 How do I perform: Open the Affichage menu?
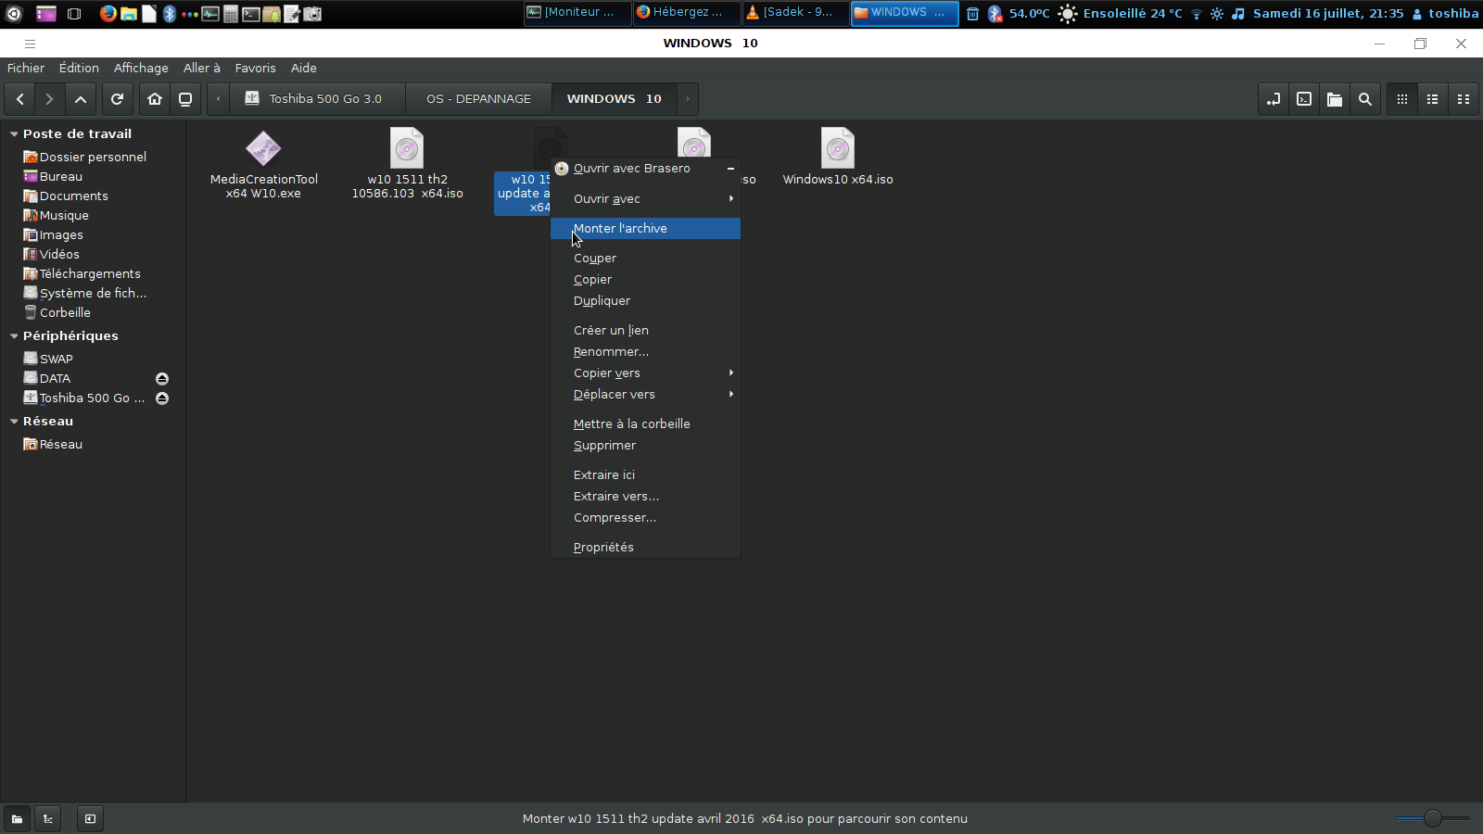141,68
